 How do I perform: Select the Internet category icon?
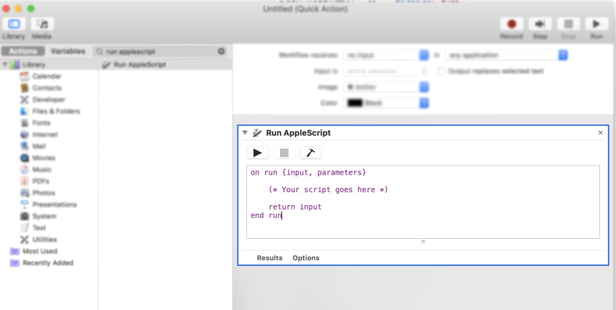(24, 135)
